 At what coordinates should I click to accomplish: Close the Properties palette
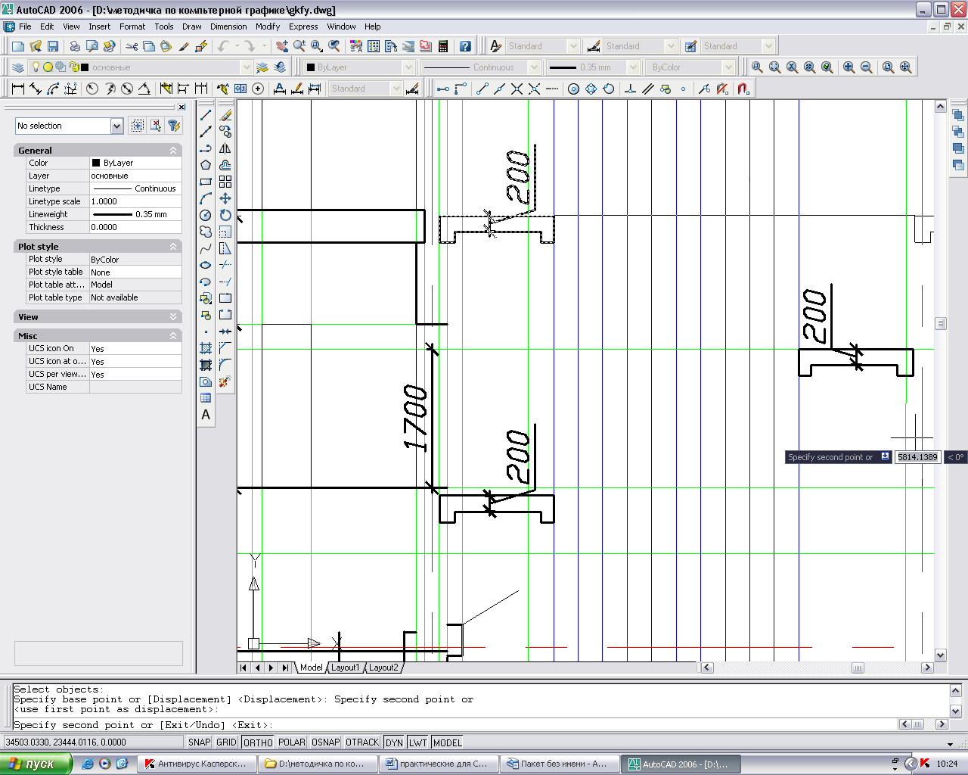181,107
